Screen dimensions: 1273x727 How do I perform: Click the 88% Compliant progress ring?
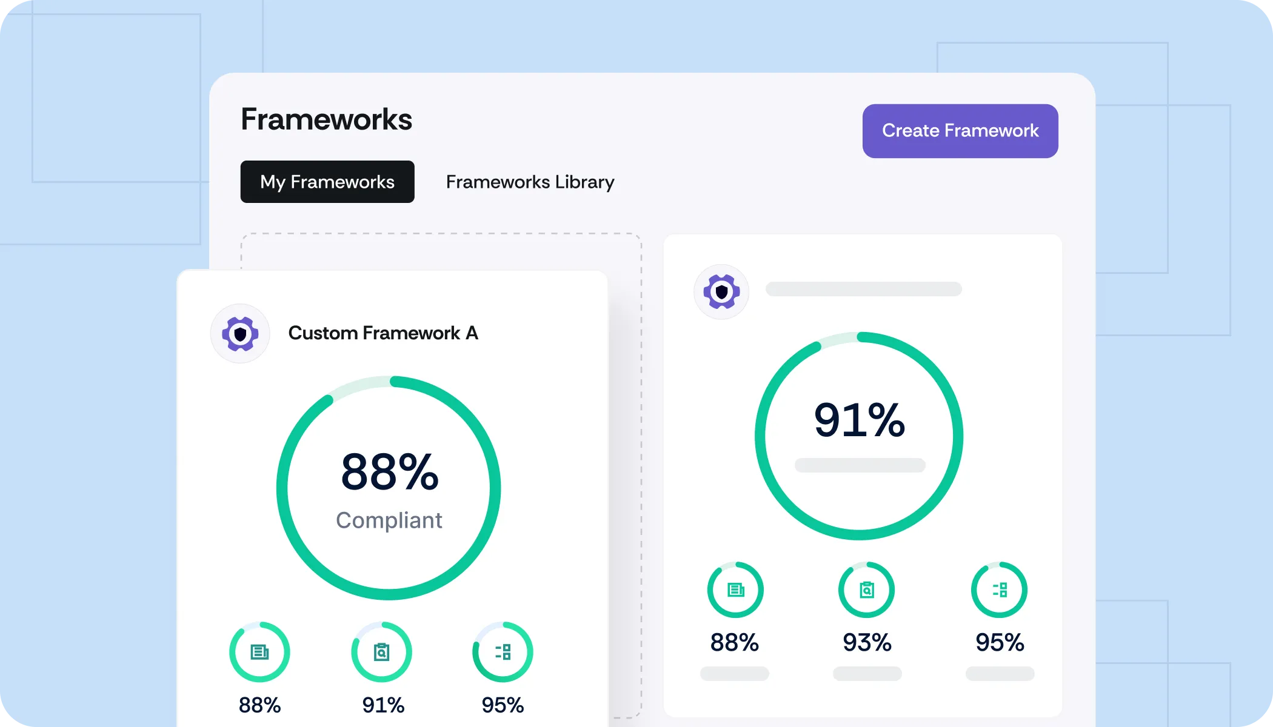pos(389,488)
